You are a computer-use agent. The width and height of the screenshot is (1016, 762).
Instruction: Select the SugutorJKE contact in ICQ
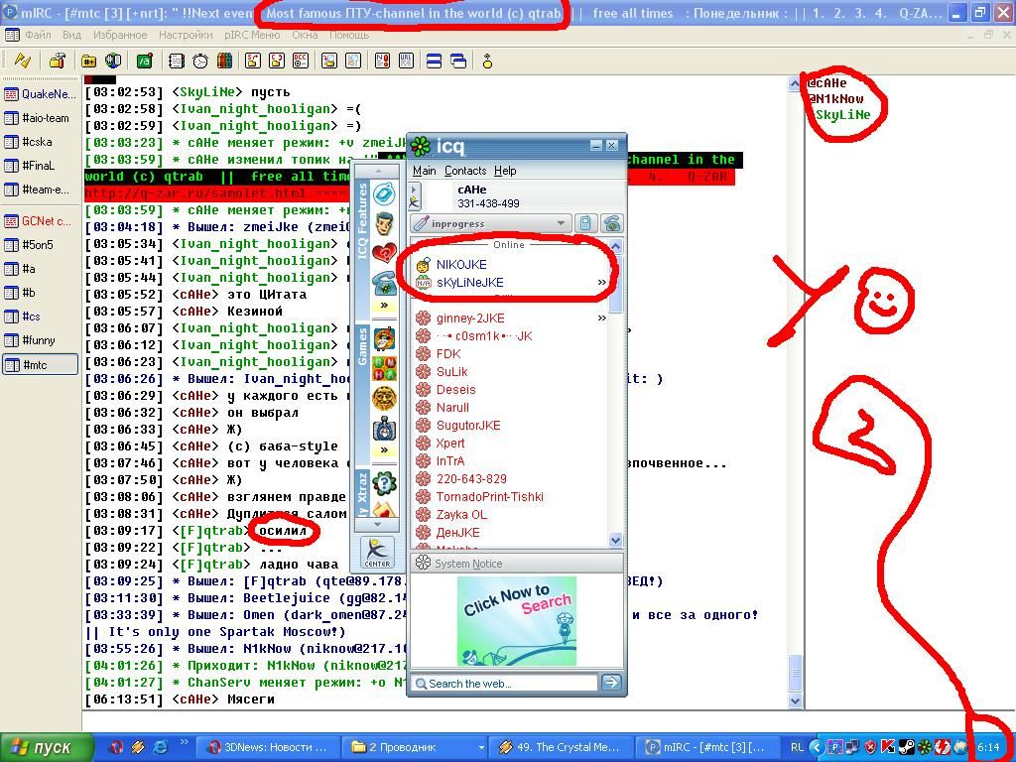click(468, 425)
